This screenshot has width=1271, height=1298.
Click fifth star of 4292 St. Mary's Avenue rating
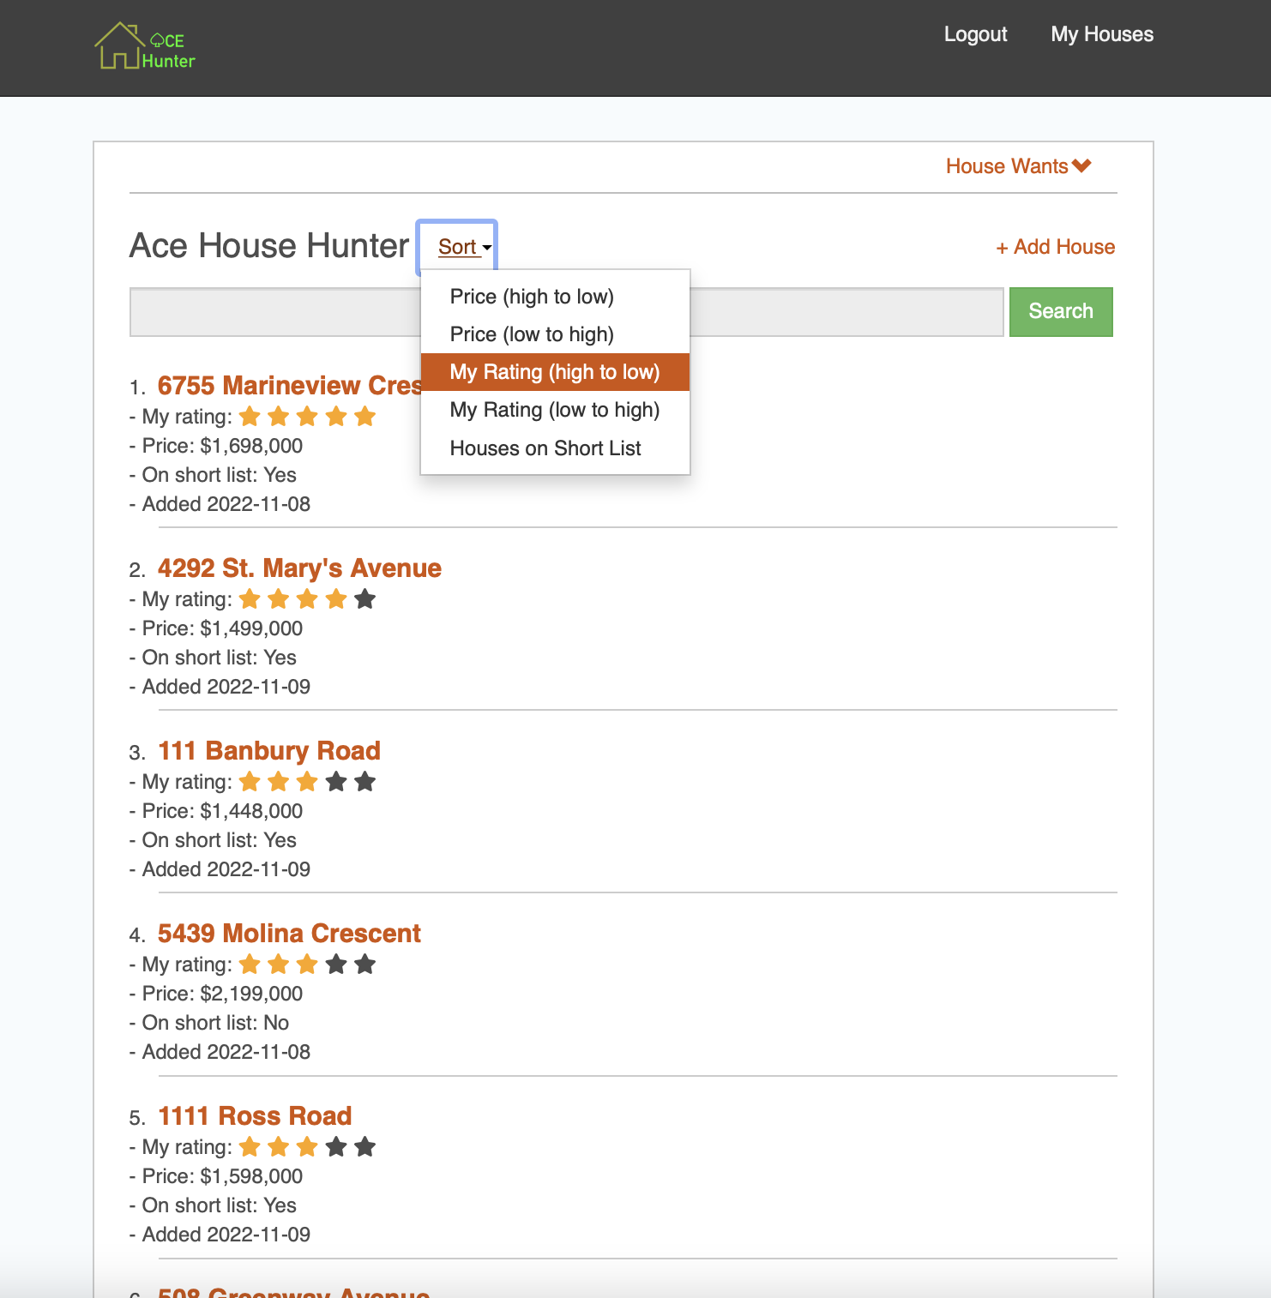(x=365, y=599)
